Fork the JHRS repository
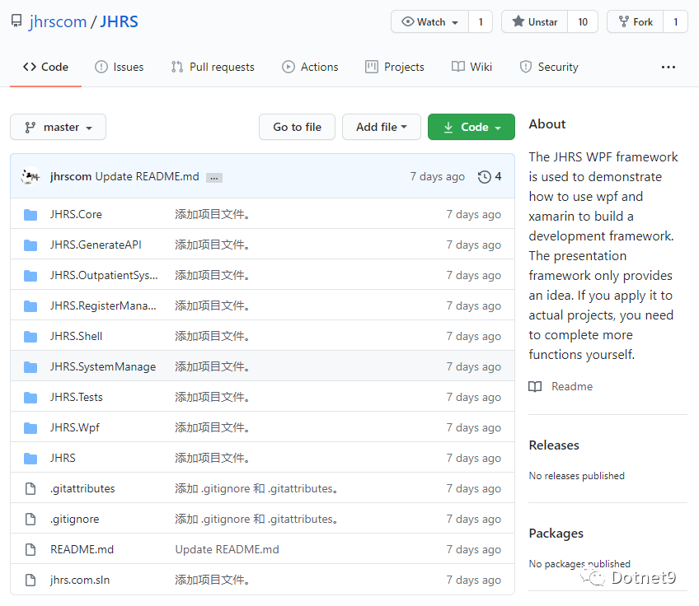699x606 pixels. point(636,21)
